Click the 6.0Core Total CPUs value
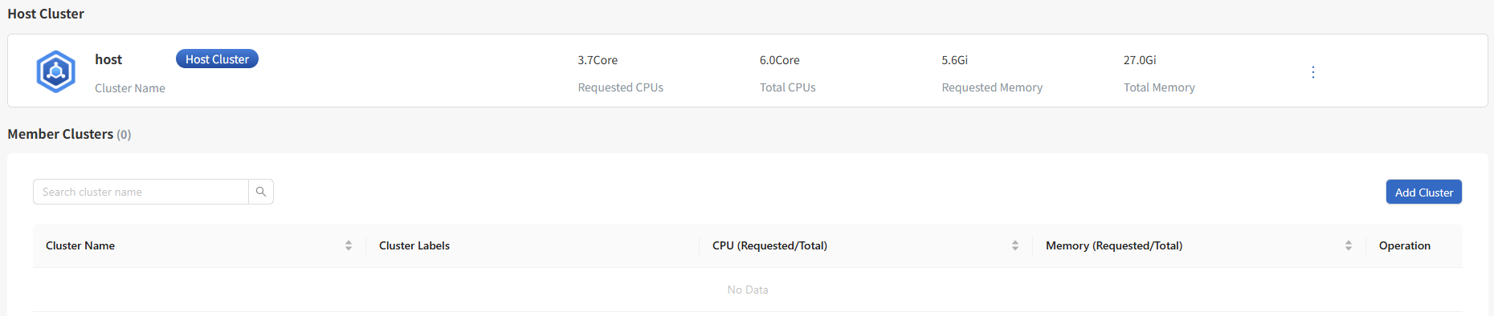The height and width of the screenshot is (316, 1494). (x=780, y=60)
